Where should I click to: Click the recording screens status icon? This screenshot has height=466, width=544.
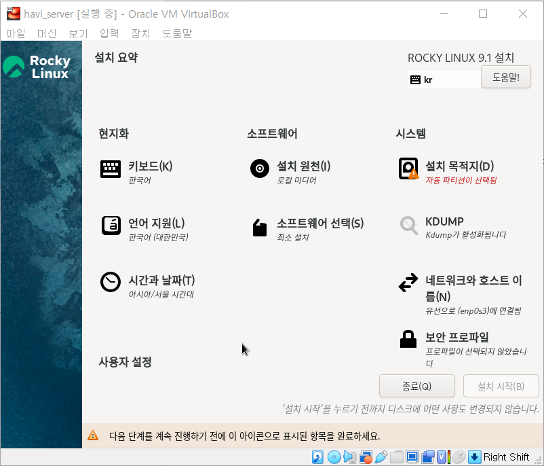point(428,457)
